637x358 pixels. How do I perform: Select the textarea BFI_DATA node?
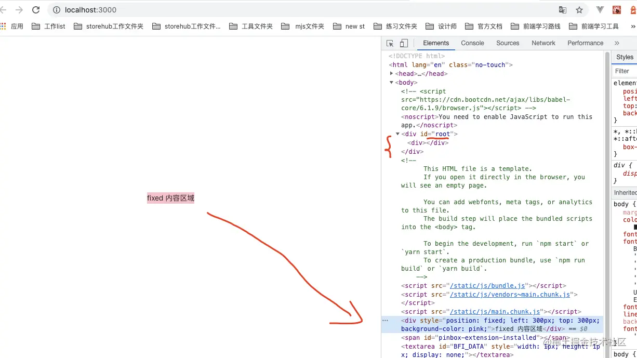point(500,350)
